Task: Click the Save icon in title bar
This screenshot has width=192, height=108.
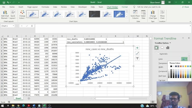Action: pos(4,2)
